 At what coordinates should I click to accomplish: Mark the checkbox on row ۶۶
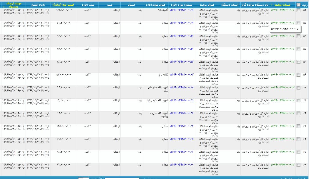coord(298,165)
